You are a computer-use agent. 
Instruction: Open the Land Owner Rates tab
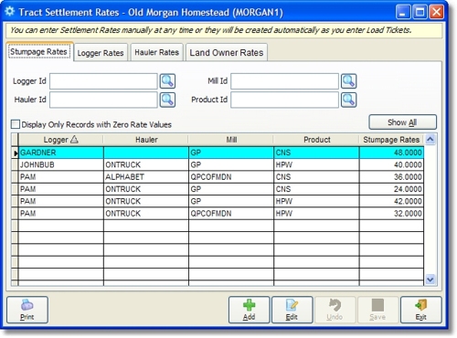click(x=227, y=52)
